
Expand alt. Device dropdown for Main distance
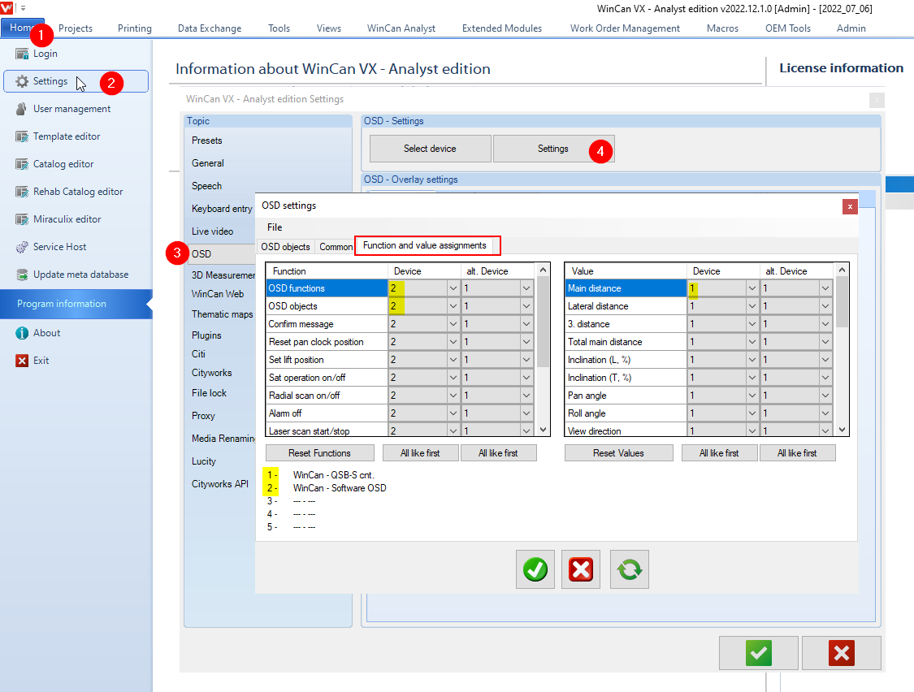[825, 287]
